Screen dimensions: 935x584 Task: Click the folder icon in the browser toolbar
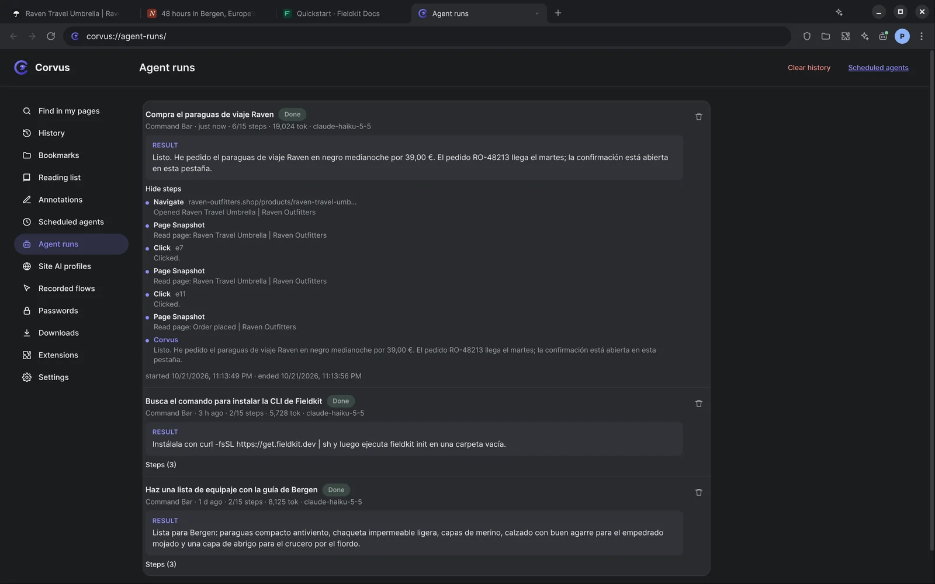(x=826, y=36)
